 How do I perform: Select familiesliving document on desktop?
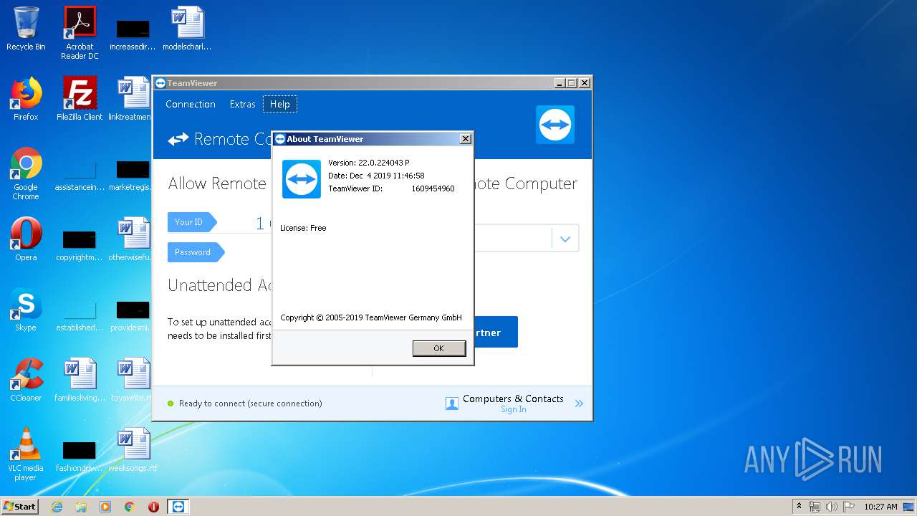(x=80, y=379)
